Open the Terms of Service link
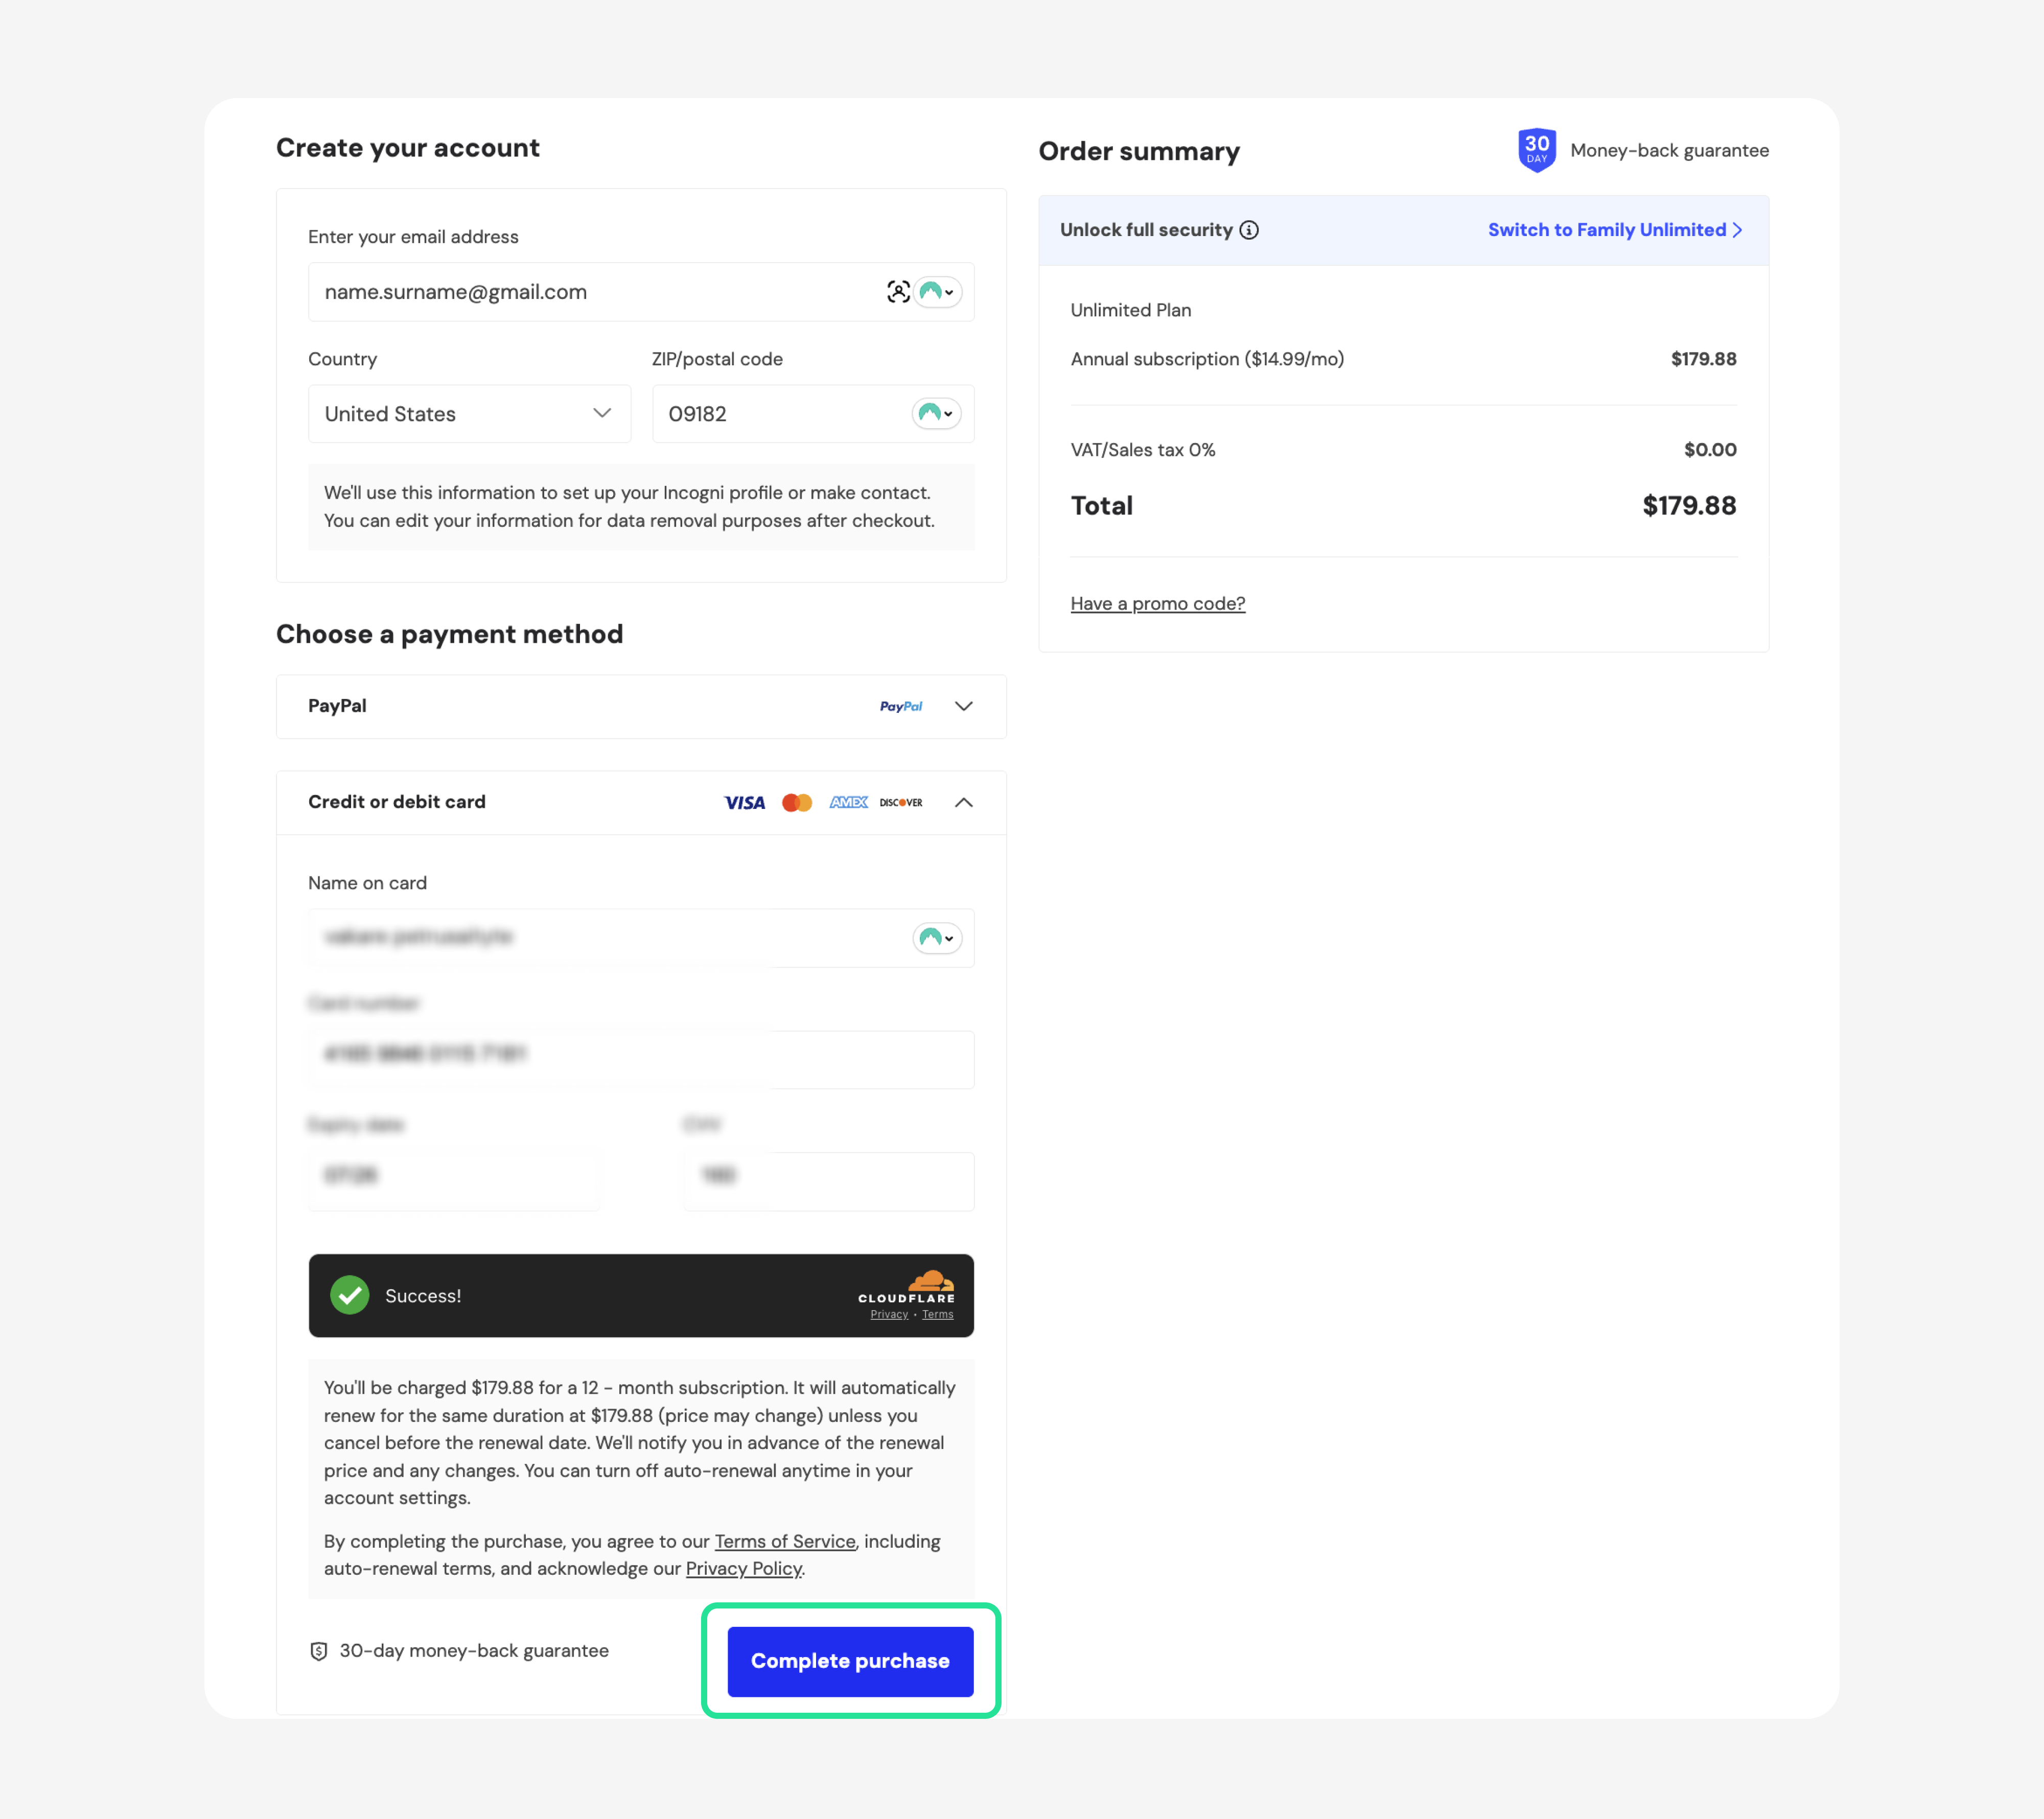2044x1819 pixels. 785,1542
